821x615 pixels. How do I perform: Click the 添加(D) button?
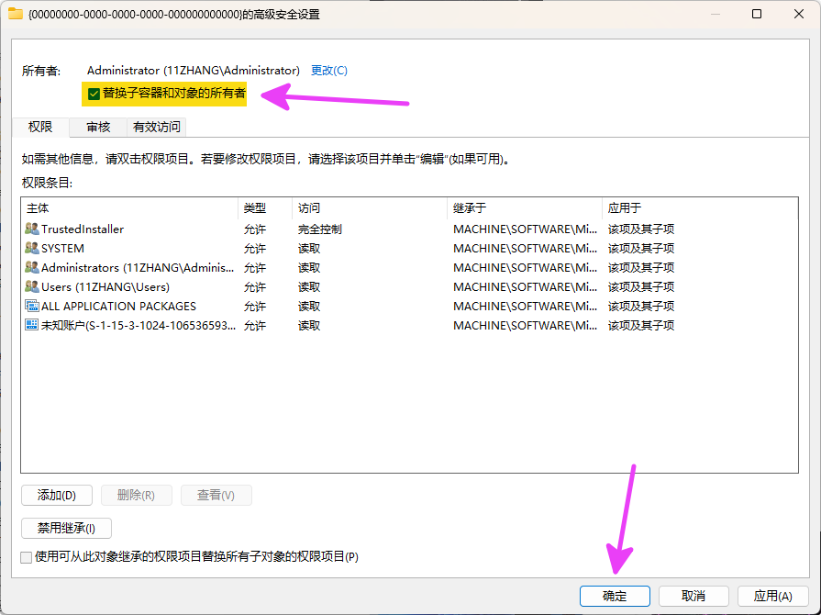pyautogui.click(x=57, y=495)
